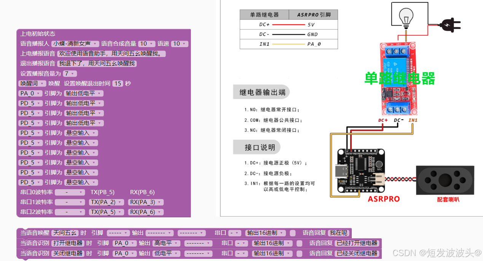Change 设置播报音量为 value 7 dropdown
The width and height of the screenshot is (483, 261).
(x=69, y=73)
